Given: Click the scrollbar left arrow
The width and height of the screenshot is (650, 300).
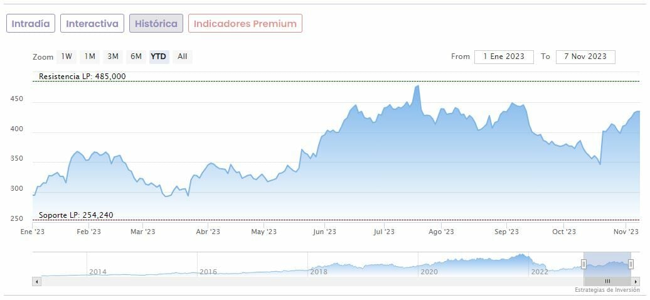Looking at the screenshot, I should (36, 282).
